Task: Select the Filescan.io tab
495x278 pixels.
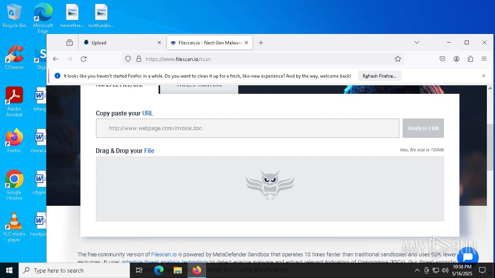Action: 210,42
